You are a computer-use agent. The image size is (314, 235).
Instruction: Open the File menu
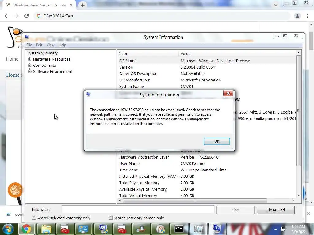coord(29,45)
